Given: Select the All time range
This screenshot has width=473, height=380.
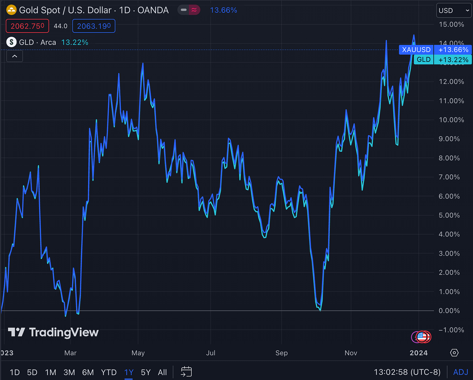Looking at the screenshot, I should [162, 372].
